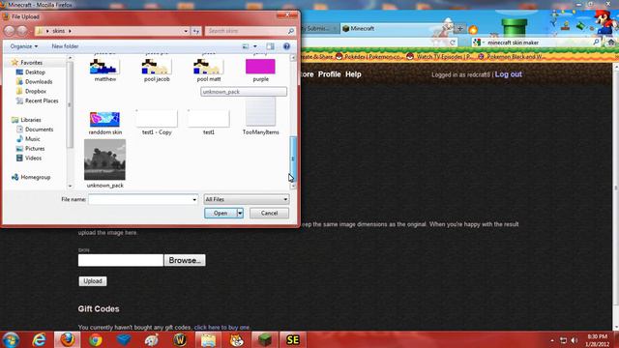Screen dimensions: 619x348
Task: Open Google Chrome from taskbar
Action: [x=95, y=339]
